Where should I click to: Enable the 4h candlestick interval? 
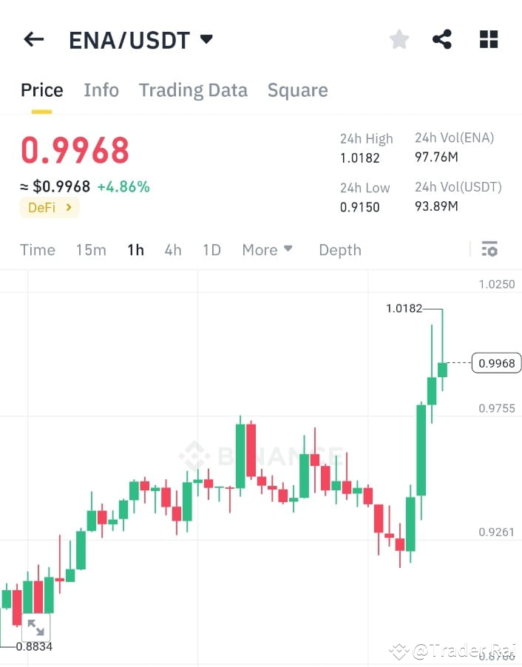172,250
